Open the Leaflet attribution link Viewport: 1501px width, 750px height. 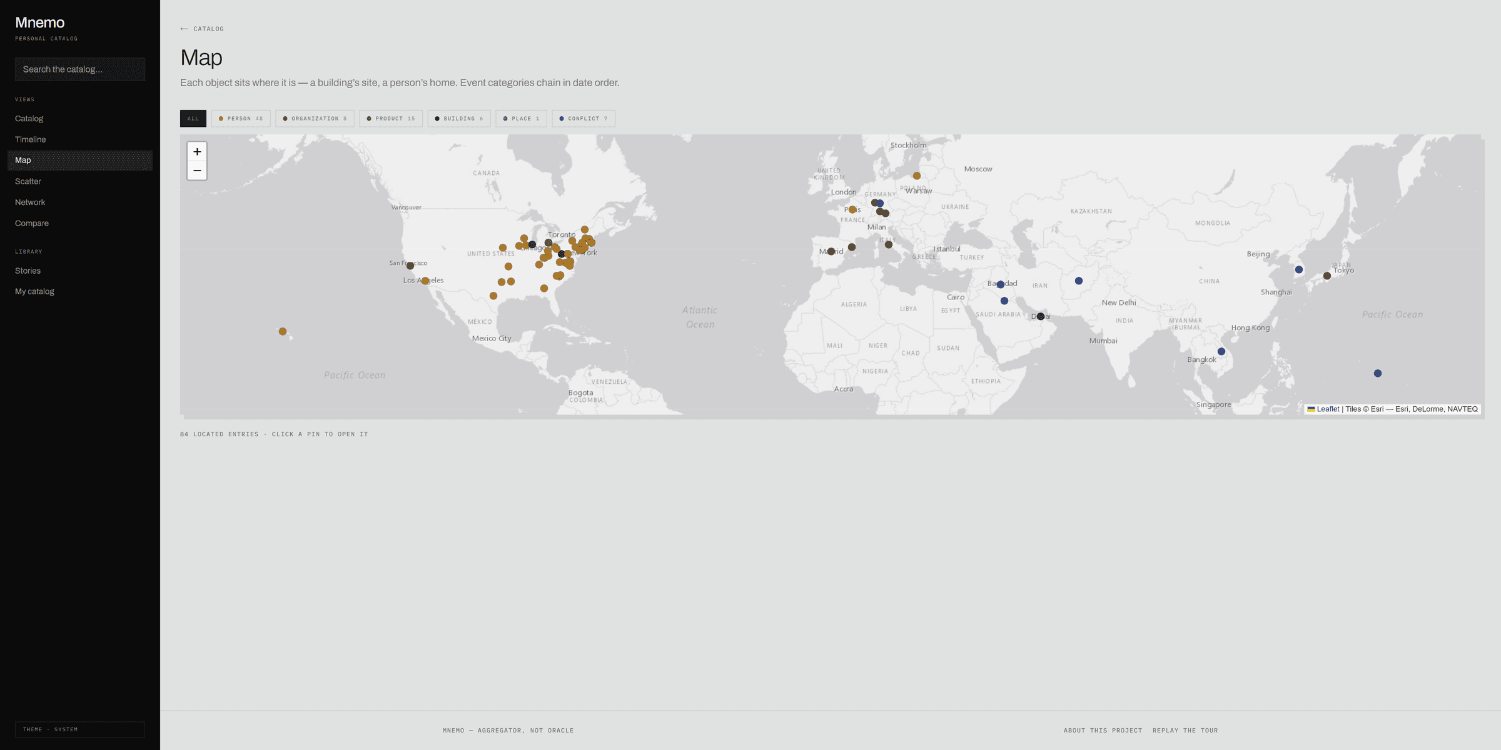[1323, 409]
